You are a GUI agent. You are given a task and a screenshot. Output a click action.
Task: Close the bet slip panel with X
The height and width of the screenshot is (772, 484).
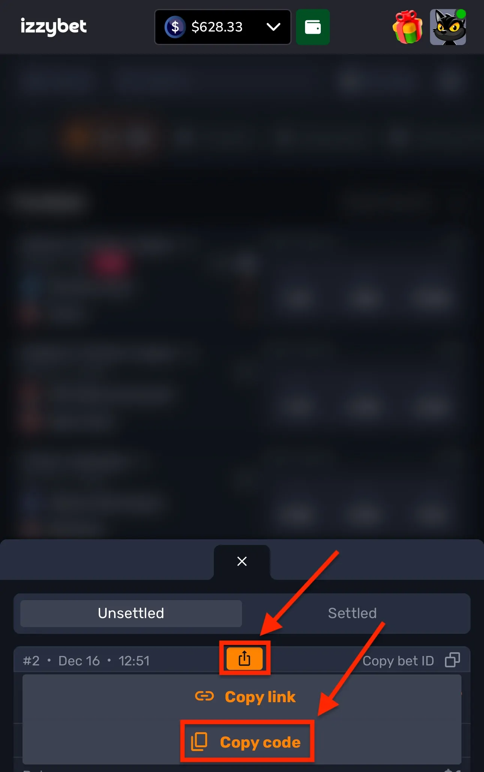point(242,561)
